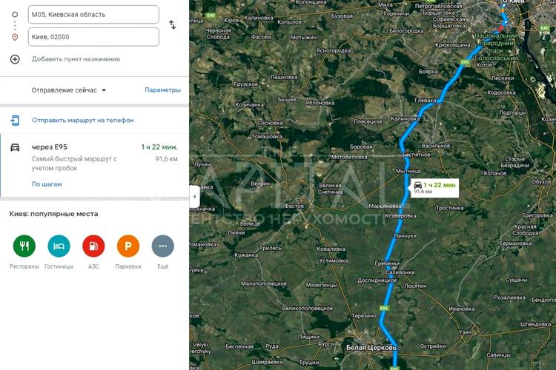Open the orange Парковки parking icon
Image resolution: width=556 pixels, height=370 pixels.
pyautogui.click(x=128, y=246)
